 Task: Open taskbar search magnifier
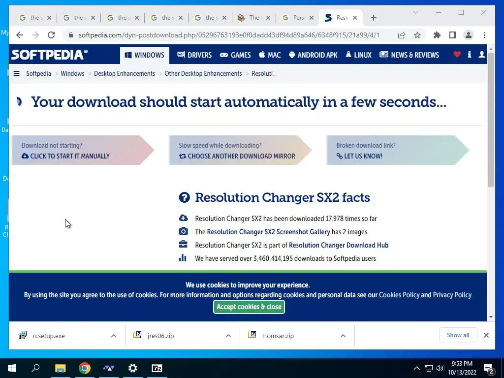(35, 368)
